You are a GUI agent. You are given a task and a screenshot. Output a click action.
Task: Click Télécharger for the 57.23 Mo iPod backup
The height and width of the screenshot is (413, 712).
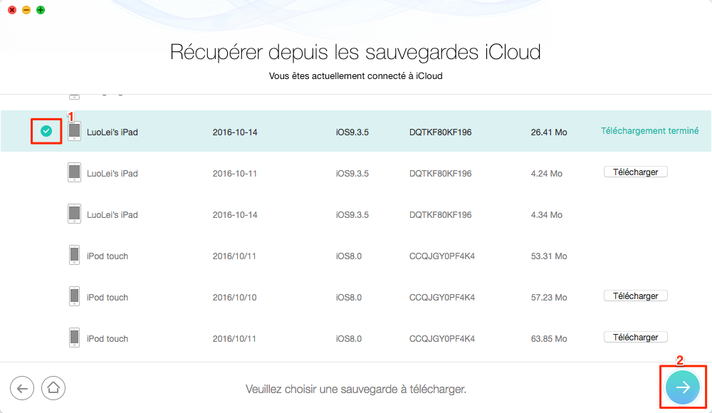635,296
